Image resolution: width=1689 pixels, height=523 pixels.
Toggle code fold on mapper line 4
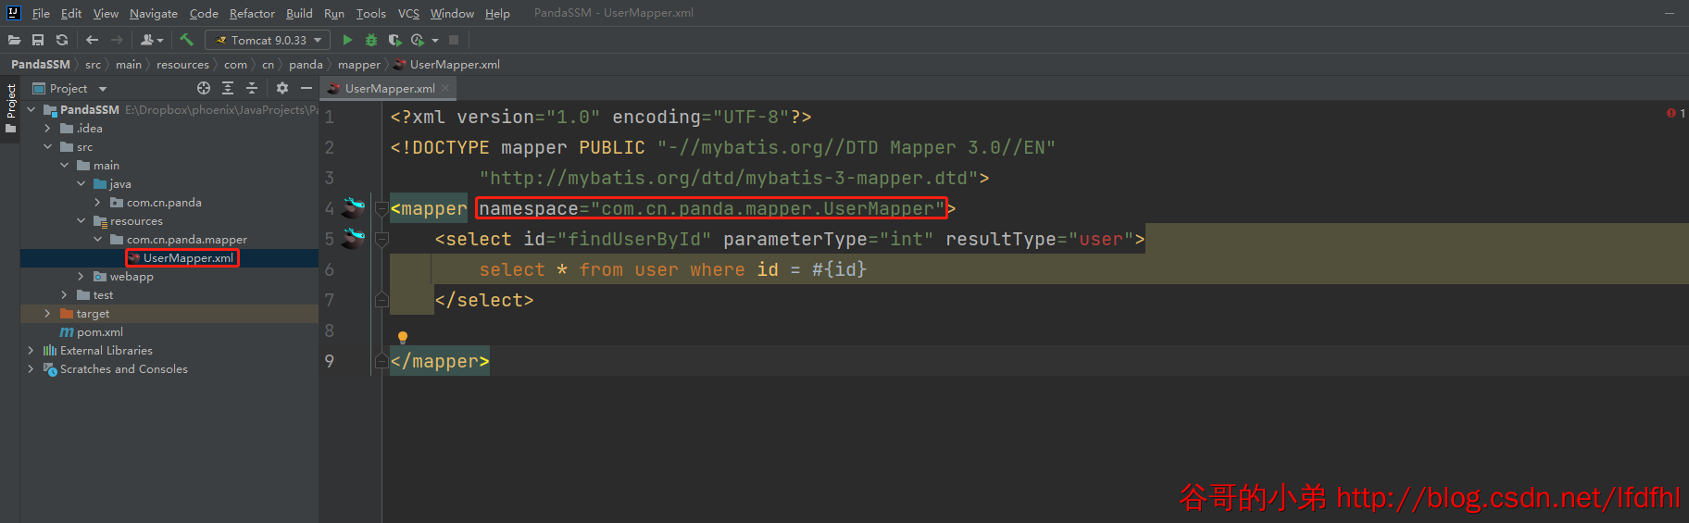(382, 209)
